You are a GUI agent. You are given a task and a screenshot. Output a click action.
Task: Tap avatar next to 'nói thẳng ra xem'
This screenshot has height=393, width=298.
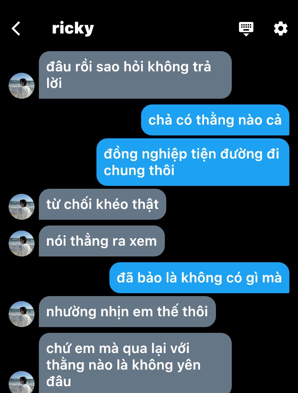(x=22, y=244)
